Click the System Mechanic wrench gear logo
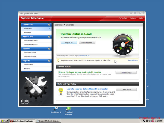164x123 pixels. click(x=36, y=87)
